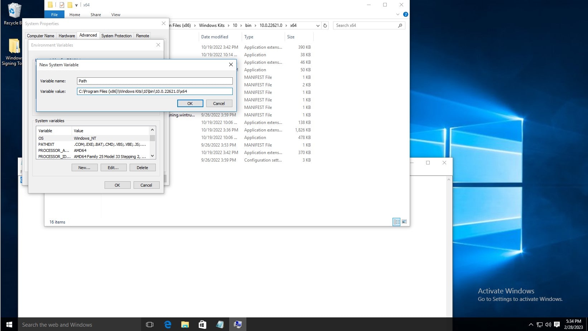Click OK in New System Variable dialog
The width and height of the screenshot is (588, 331).
click(190, 104)
